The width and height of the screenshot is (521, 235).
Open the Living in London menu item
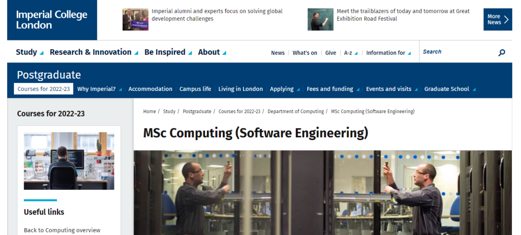click(x=241, y=89)
